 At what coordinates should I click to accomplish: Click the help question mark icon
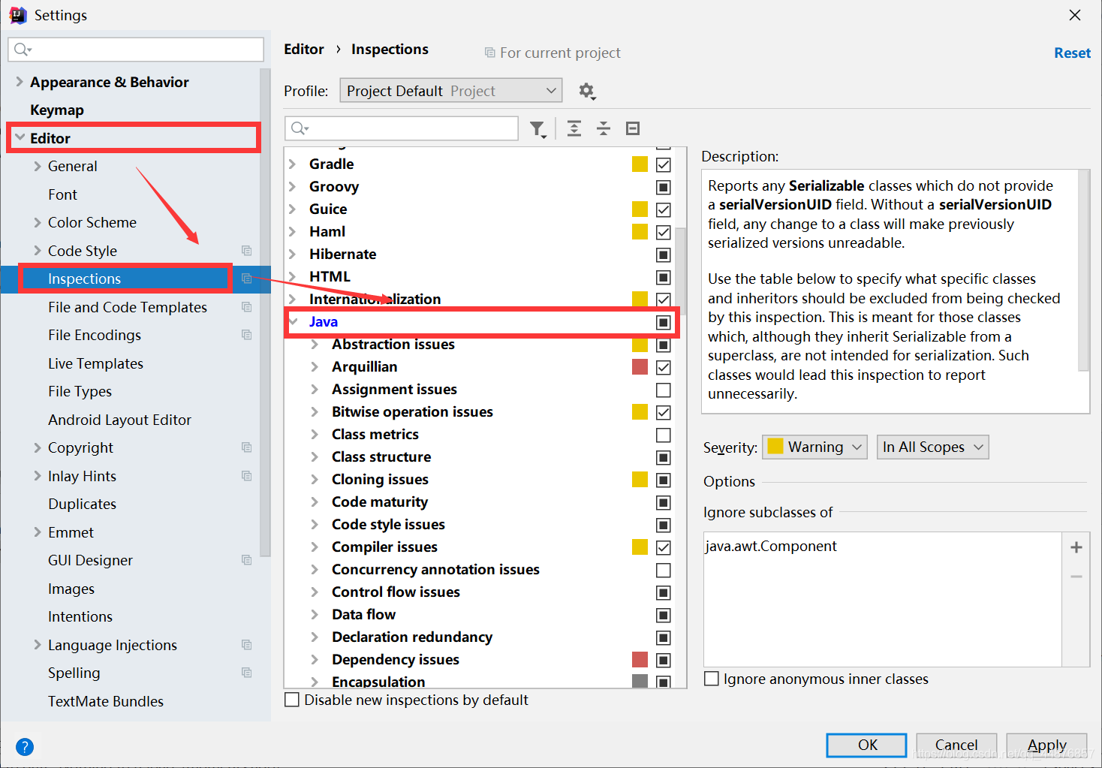pos(25,747)
